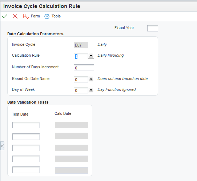Click the red X cancel icon
Screen dimensions: 197x181
(15, 16)
